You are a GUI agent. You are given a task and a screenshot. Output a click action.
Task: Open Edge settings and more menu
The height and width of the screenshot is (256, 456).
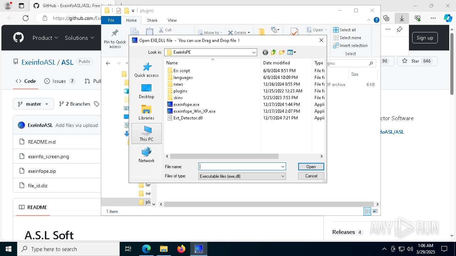point(433,18)
